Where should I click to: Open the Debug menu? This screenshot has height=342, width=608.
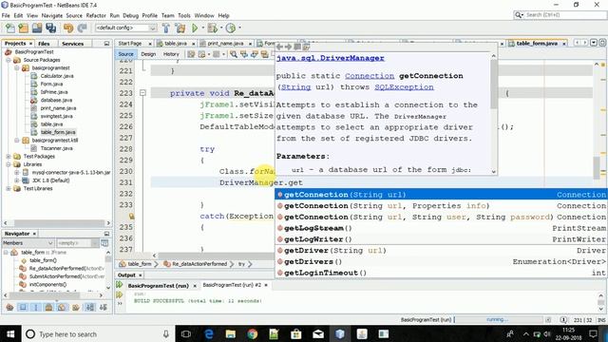[x=131, y=15]
